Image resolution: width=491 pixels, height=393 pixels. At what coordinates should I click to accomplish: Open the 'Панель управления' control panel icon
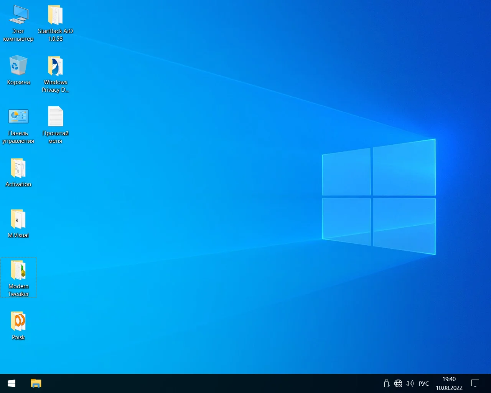(18, 117)
